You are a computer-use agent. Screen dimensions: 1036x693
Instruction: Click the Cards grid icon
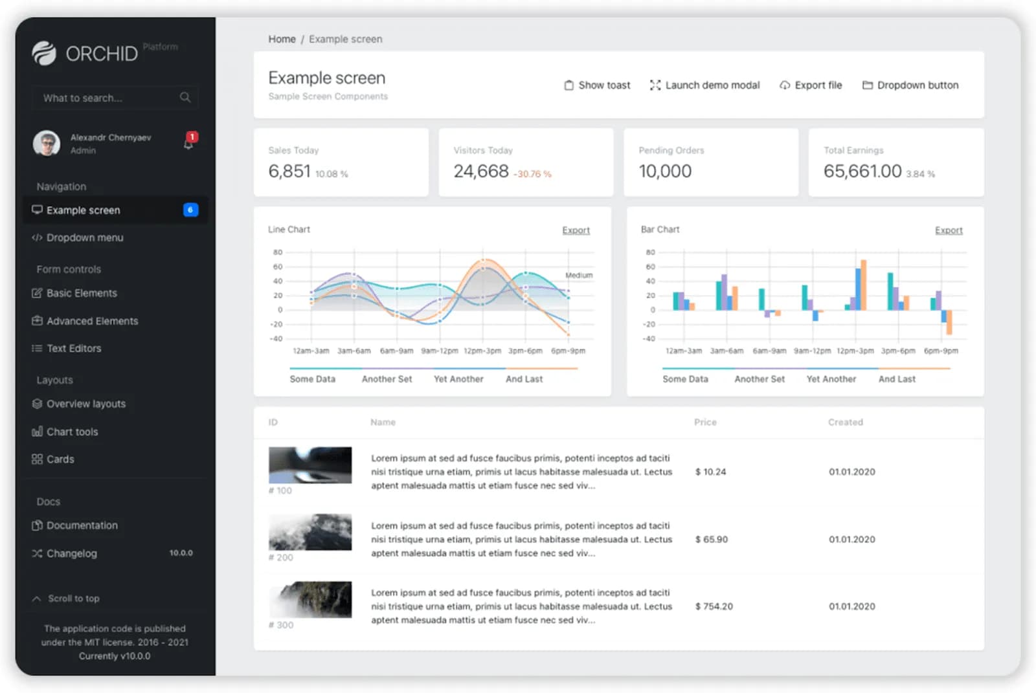(37, 459)
